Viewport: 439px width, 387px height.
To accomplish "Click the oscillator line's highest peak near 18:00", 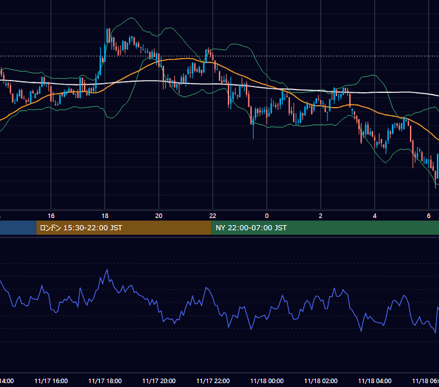I will (x=107, y=270).
